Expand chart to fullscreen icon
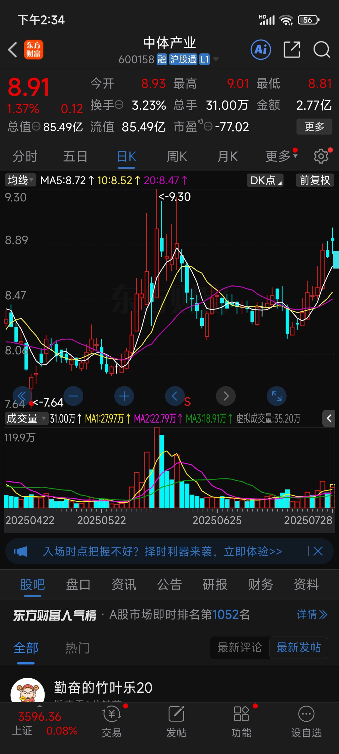This screenshot has width=339, height=754. [277, 396]
